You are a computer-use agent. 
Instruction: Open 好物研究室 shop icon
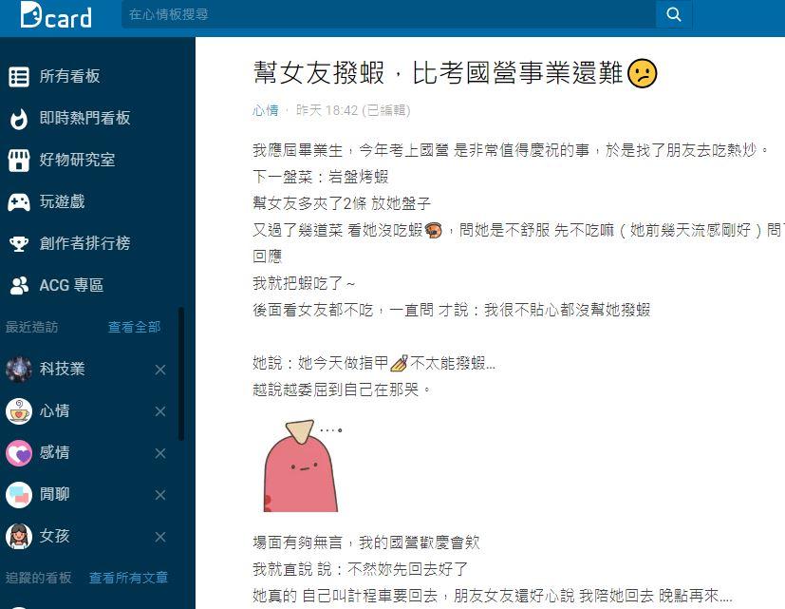19,161
